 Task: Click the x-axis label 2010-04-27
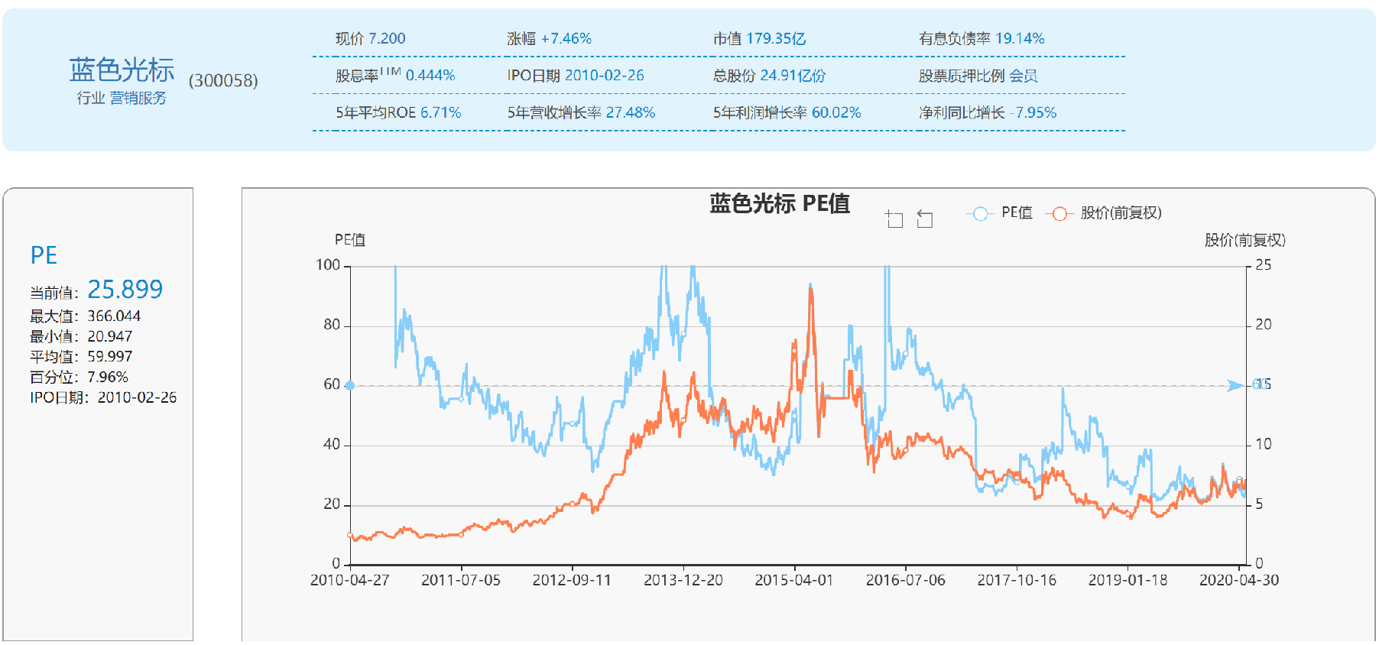click(x=350, y=581)
